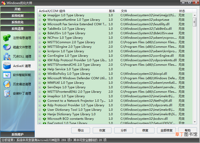Expand User Dictionary Tool 1.0 Type Library row
200x143 pixels.
40,110
